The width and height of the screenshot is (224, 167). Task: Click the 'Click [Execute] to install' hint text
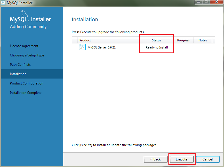point(114,145)
